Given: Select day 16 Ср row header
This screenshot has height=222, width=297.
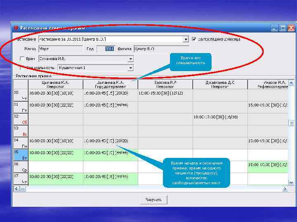Looking at the screenshot, I should [21, 167].
